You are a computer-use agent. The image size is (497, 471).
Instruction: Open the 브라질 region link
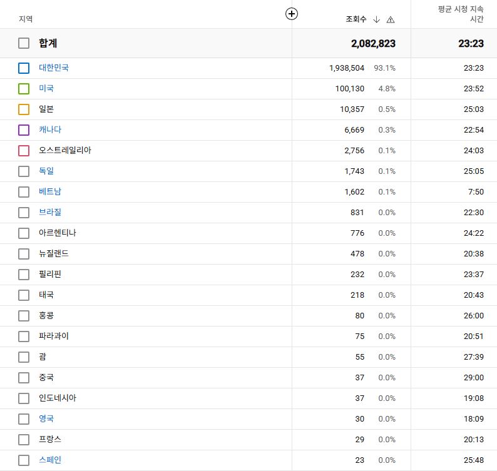point(49,213)
